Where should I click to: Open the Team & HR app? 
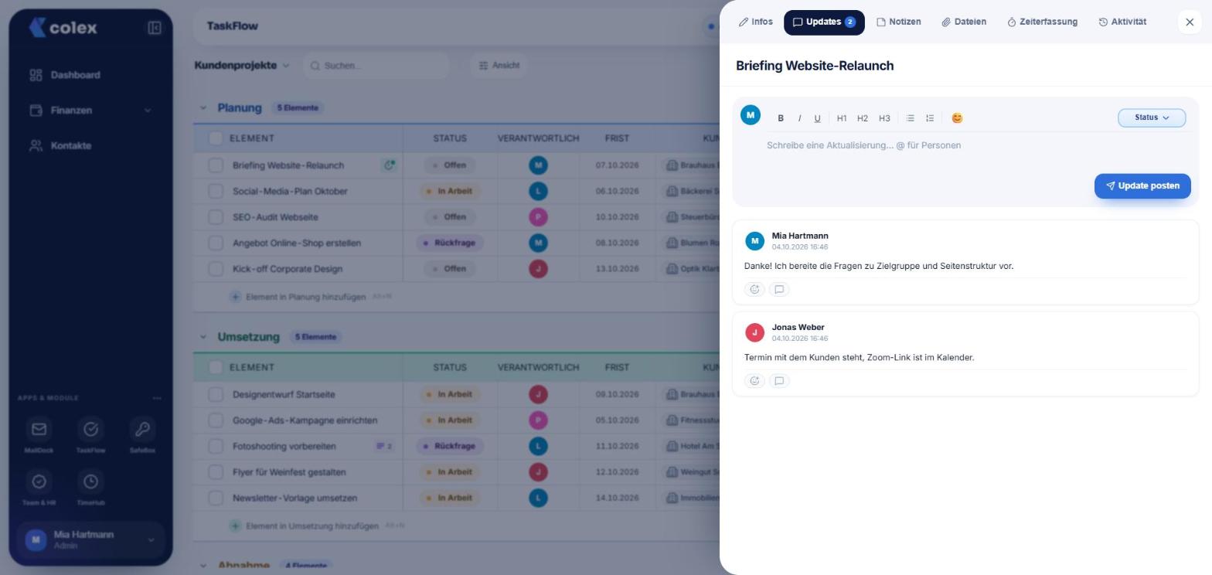coord(39,488)
